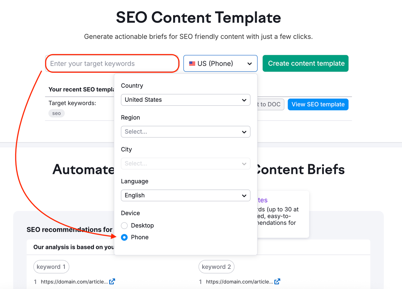Click the US flag icon in the location dropdown
This screenshot has width=402, height=289.
(x=192, y=63)
